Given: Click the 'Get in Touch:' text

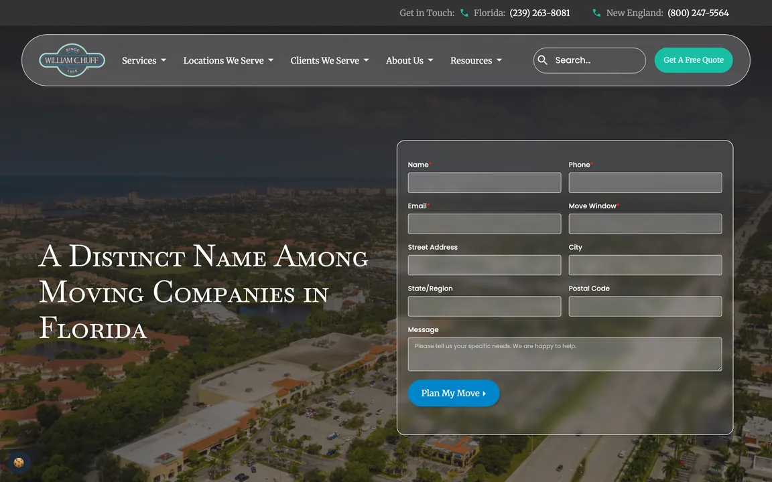Looking at the screenshot, I should [427, 13].
